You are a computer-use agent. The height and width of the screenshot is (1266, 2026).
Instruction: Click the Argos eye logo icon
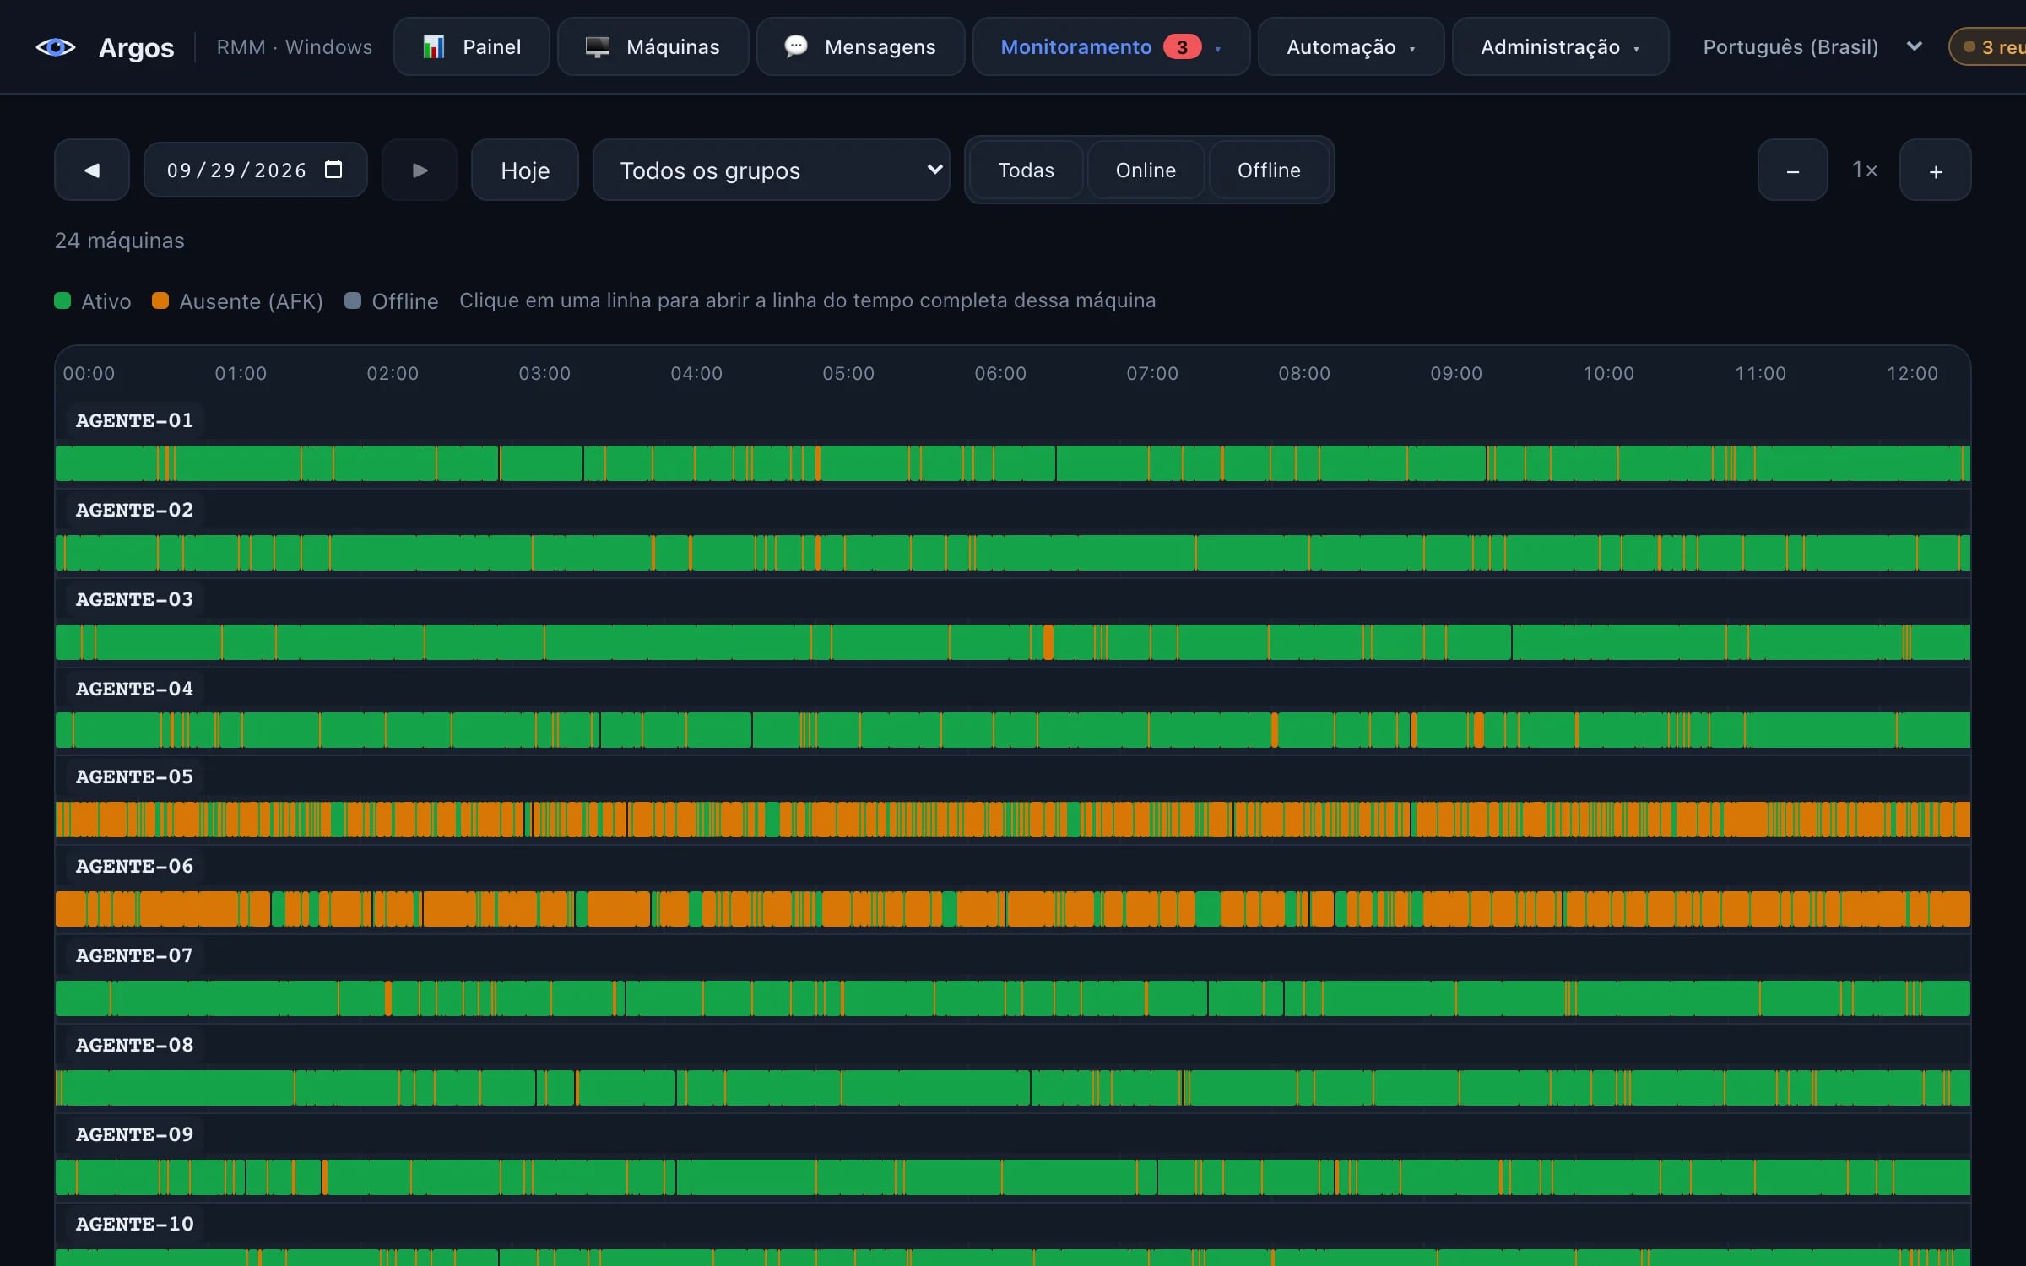(x=56, y=47)
